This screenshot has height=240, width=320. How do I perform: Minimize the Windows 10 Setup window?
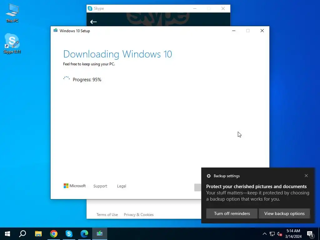pos(234,31)
